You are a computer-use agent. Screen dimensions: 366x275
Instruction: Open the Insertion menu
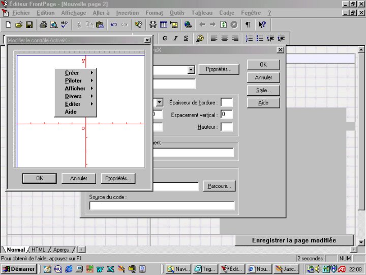coord(128,13)
